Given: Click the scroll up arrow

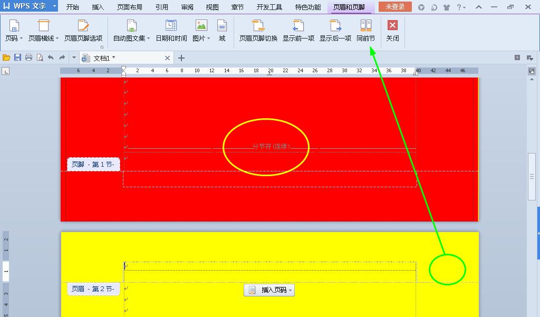Looking at the screenshot, I should click(x=532, y=79).
